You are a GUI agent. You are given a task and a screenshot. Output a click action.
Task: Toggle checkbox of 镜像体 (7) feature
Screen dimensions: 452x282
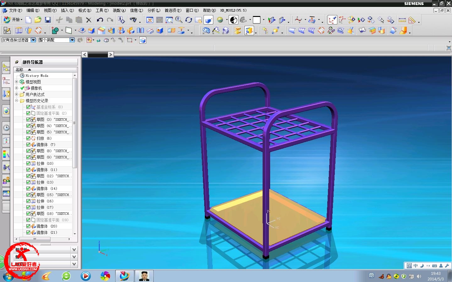(28, 145)
